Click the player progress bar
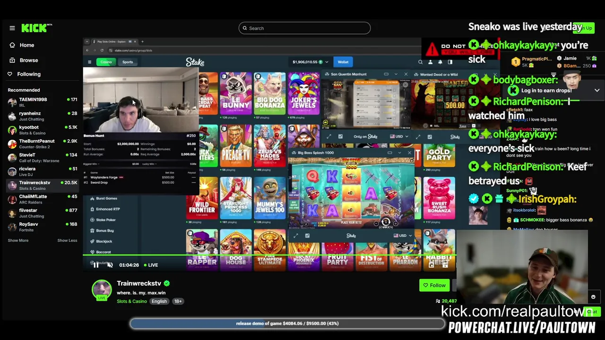 click(269, 255)
